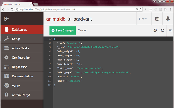Open the Setup sidebar item
174x108 pixels.
pos(22,39)
